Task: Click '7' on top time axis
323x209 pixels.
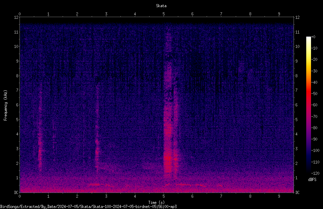Action: [221, 14]
